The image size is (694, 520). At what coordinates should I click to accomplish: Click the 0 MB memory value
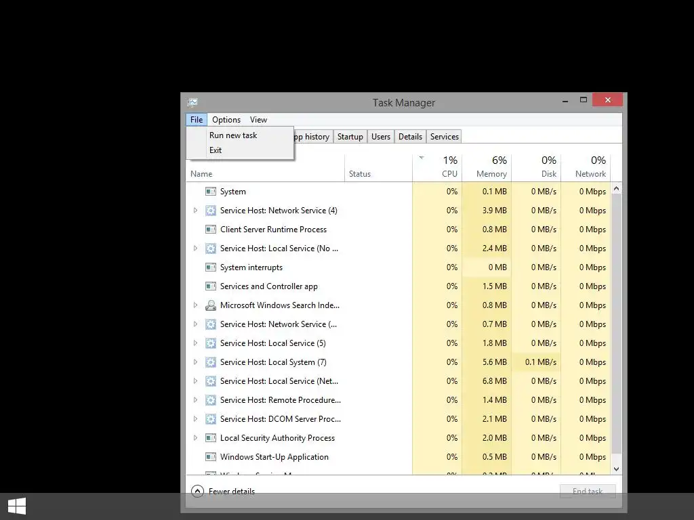click(497, 267)
